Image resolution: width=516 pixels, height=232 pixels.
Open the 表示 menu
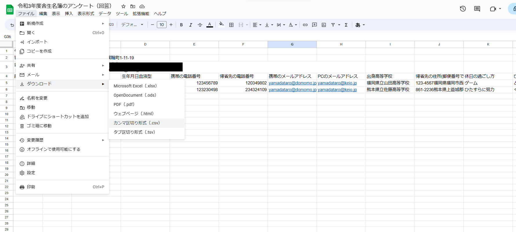56,14
